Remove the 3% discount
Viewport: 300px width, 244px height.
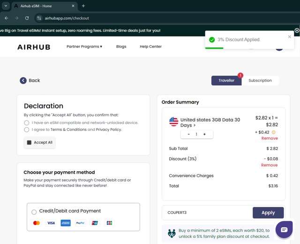(x=269, y=165)
